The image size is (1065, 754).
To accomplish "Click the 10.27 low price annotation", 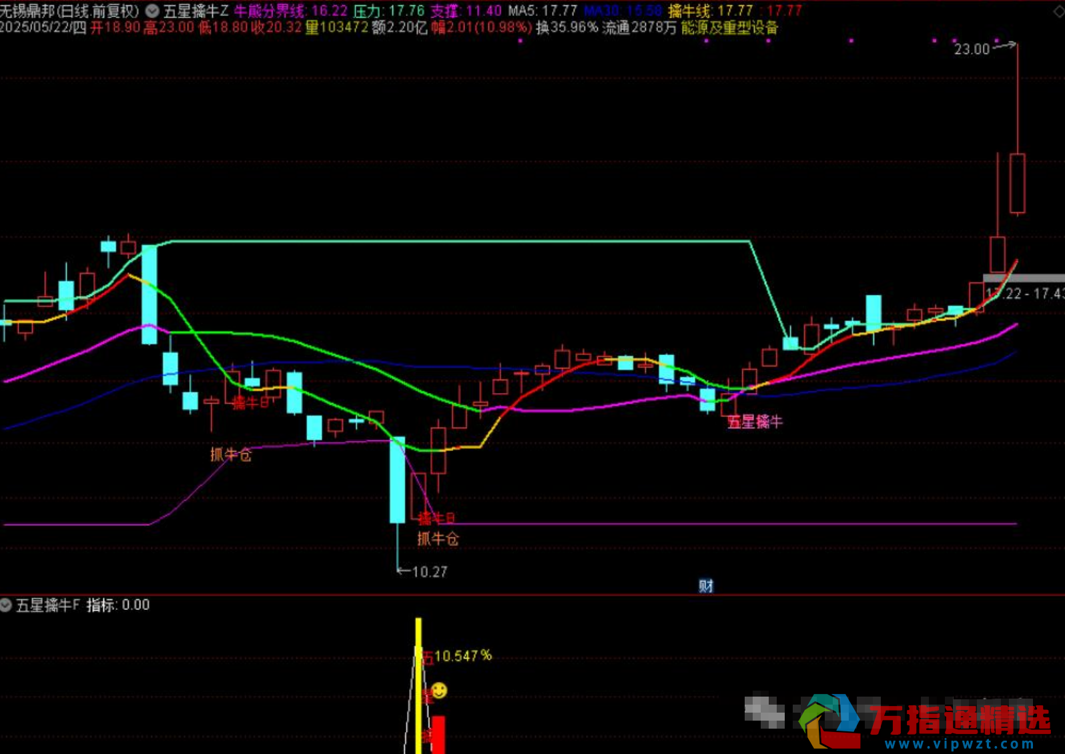I will tap(430, 572).
